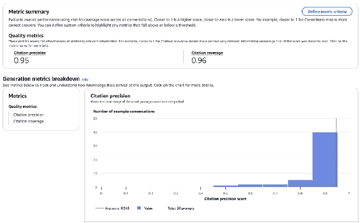Click the Quality metrics label in Metrics sidebar
This screenshot has width=360, height=223.
point(22,106)
